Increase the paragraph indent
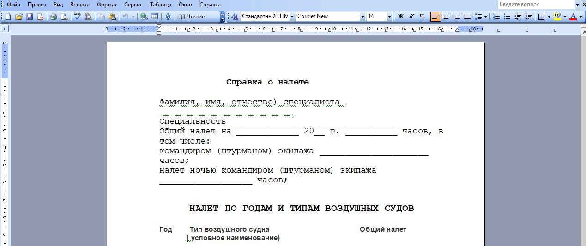Screen dimensions: 586x246 pos(528,17)
